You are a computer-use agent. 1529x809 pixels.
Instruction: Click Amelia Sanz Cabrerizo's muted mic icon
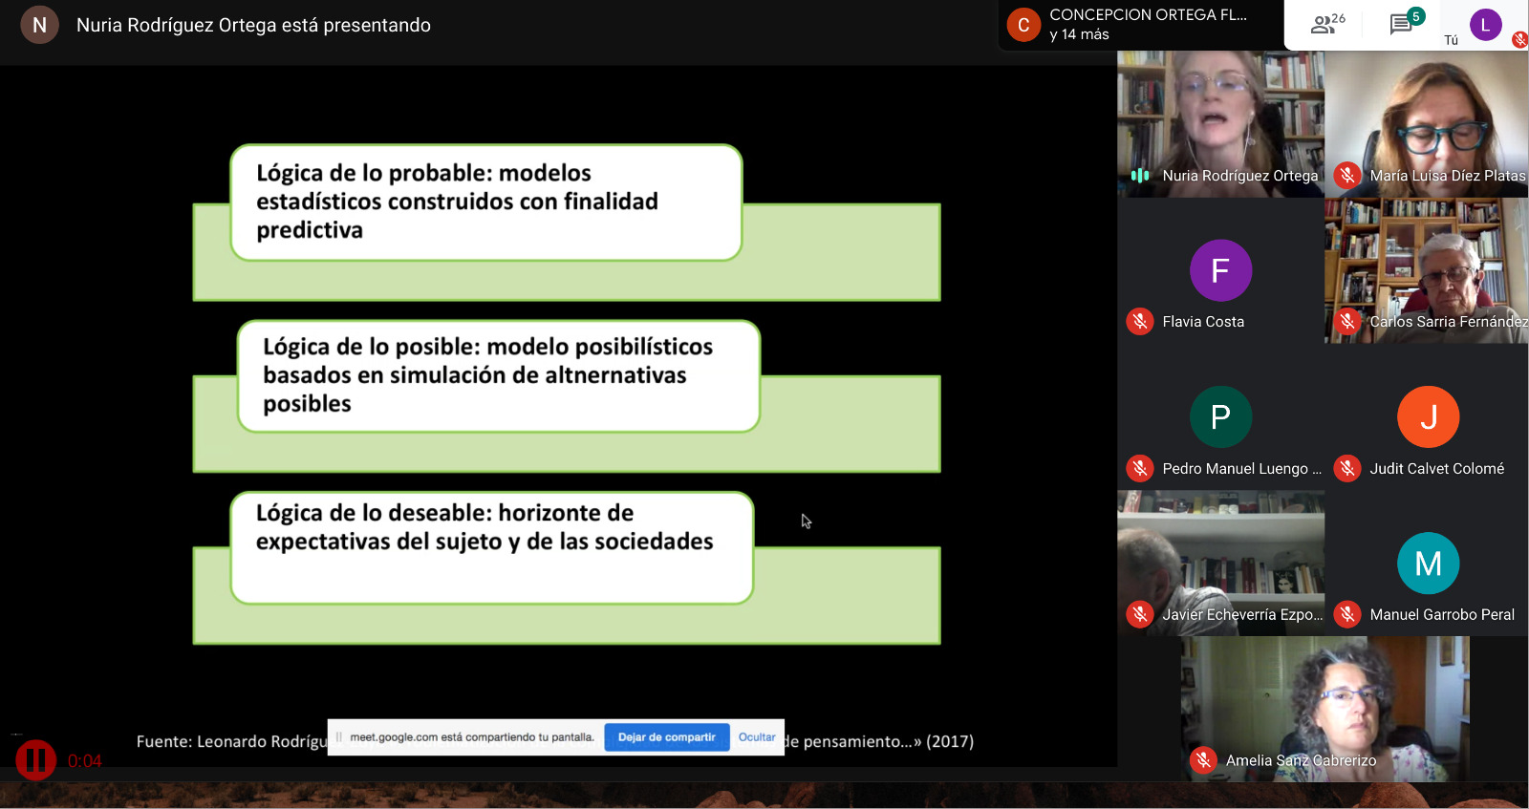click(1203, 760)
